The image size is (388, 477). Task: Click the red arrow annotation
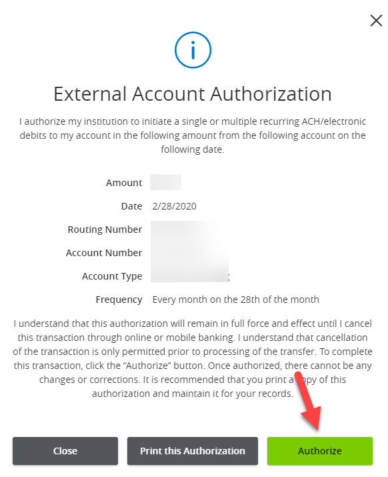[x=309, y=401]
